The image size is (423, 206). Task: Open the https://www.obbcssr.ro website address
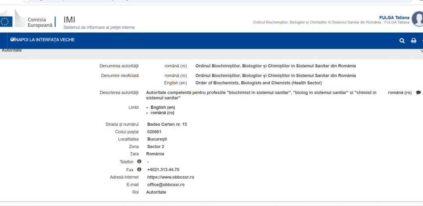pyautogui.click(x=170, y=177)
